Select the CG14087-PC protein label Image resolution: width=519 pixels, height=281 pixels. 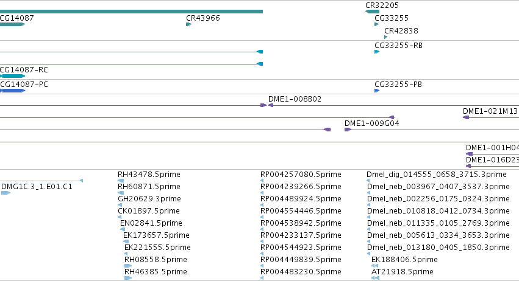[24, 84]
